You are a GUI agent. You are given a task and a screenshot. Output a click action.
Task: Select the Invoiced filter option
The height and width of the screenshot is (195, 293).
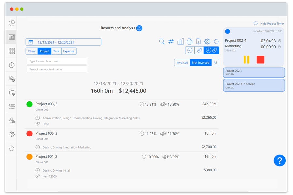pyautogui.click(x=182, y=63)
